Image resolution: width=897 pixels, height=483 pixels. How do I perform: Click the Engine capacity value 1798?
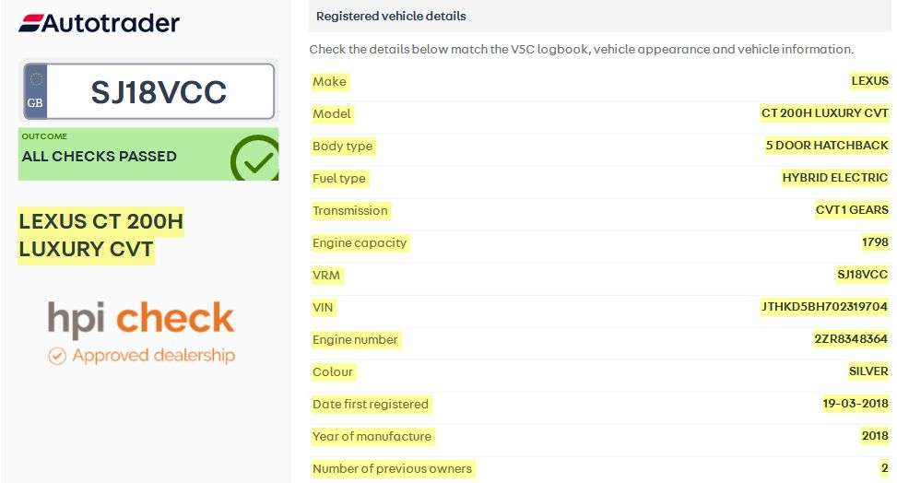tap(874, 242)
